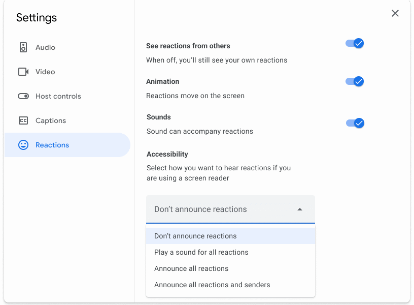
Task: Open Host controls via its toggle-style icon
Action: 23,96
